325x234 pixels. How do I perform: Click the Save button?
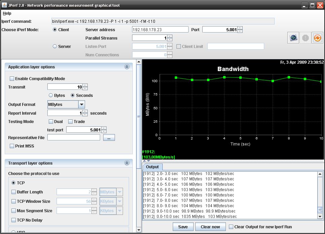(x=183, y=227)
